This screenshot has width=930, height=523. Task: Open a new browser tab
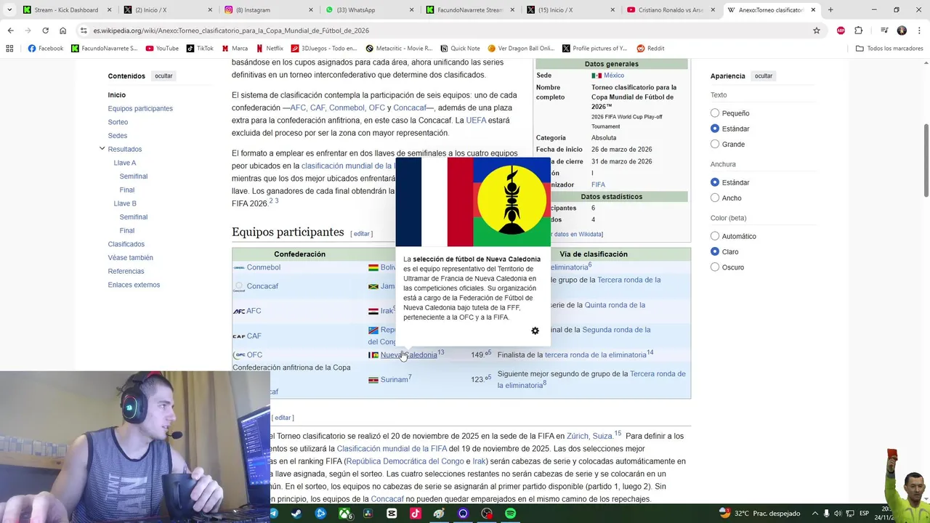pos(830,10)
